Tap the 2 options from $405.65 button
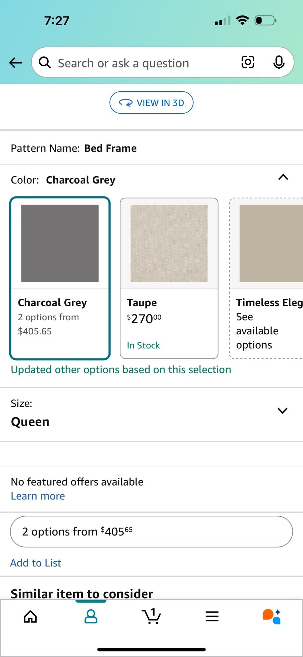303x657 pixels. pyautogui.click(x=151, y=531)
